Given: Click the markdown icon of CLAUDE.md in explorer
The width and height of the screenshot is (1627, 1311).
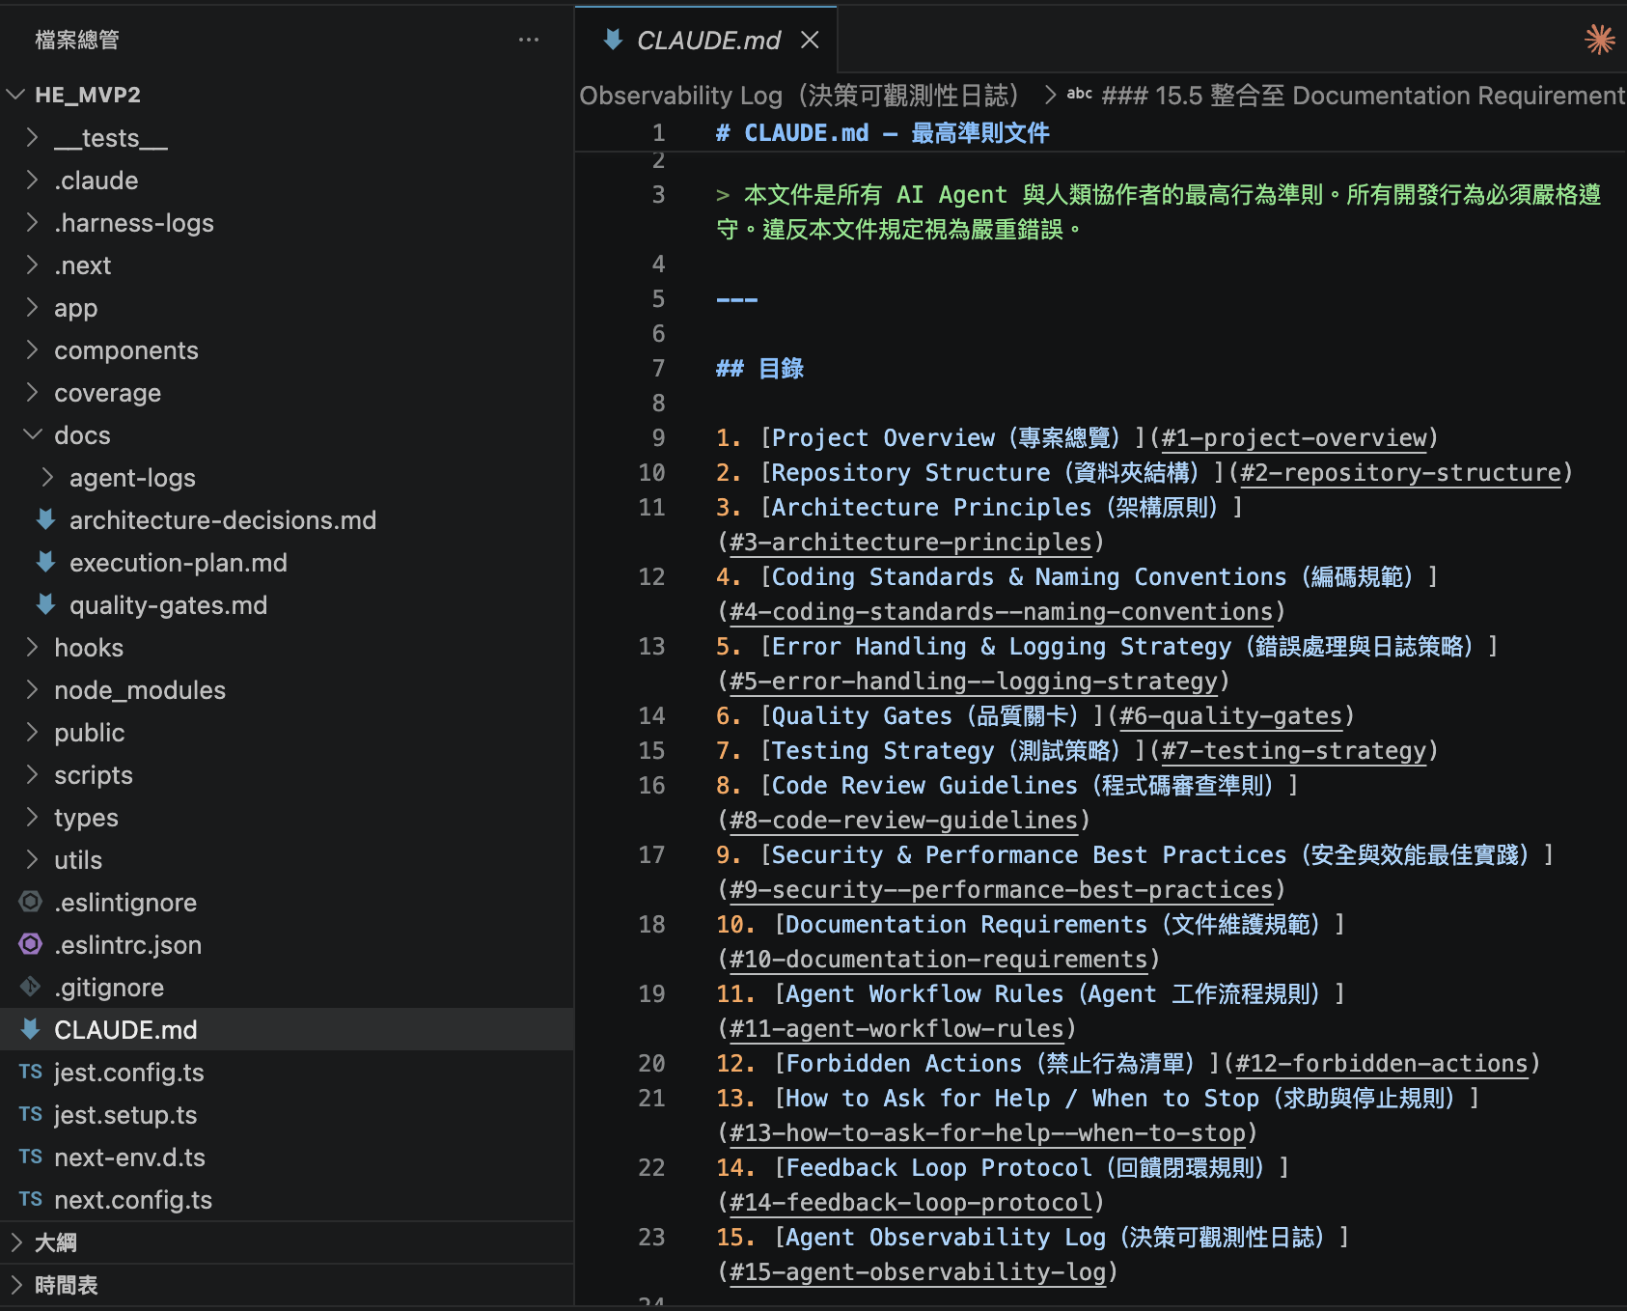Looking at the screenshot, I should (x=31, y=1029).
